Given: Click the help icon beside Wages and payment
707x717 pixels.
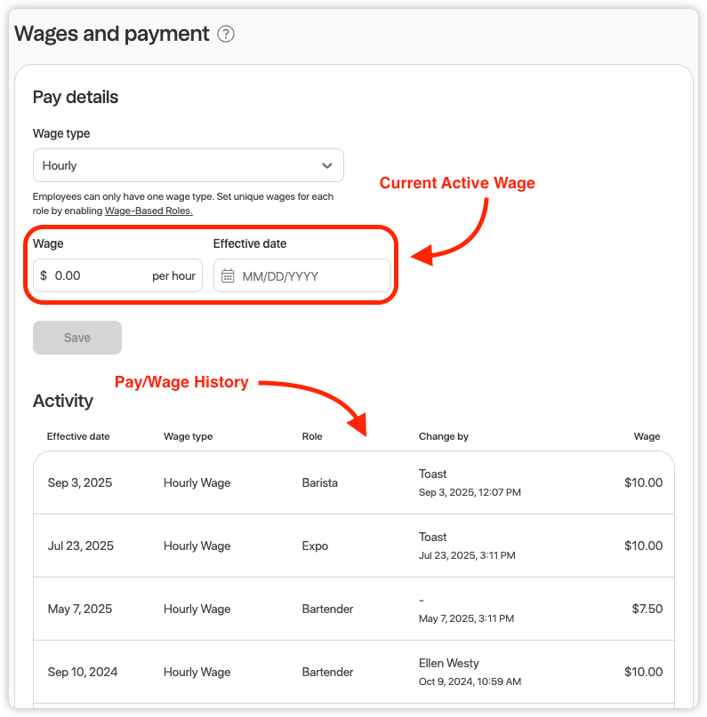Looking at the screenshot, I should coord(226,35).
